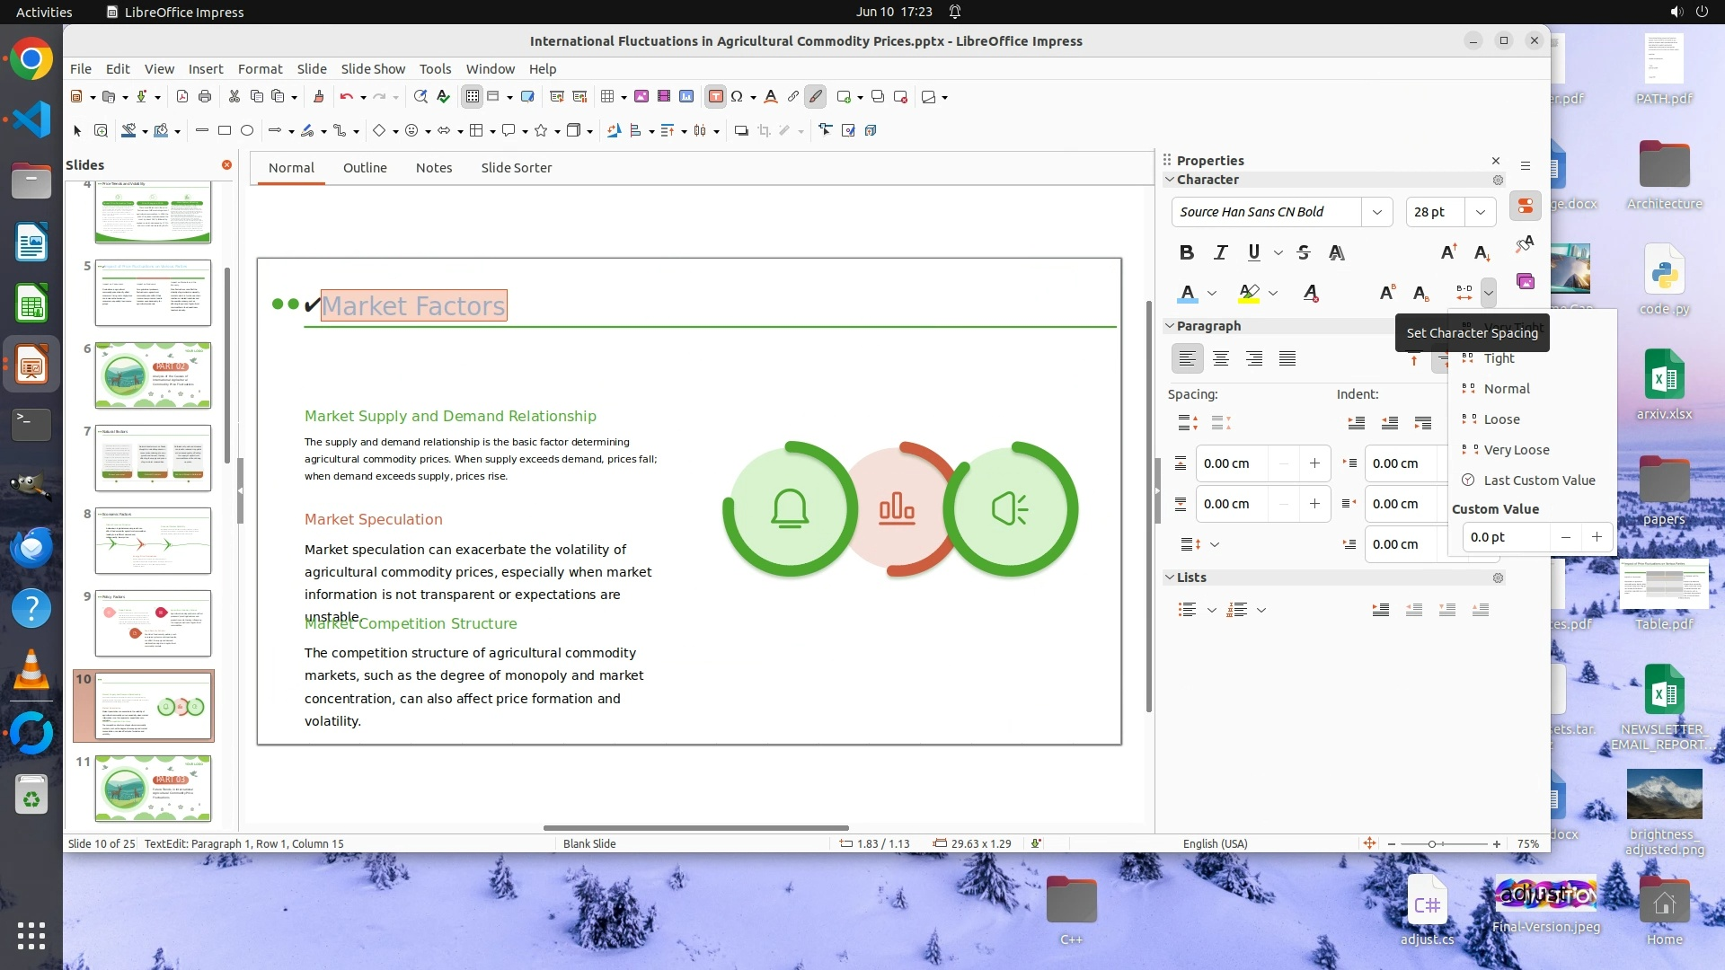Collapse the Lists section

[1170, 578]
